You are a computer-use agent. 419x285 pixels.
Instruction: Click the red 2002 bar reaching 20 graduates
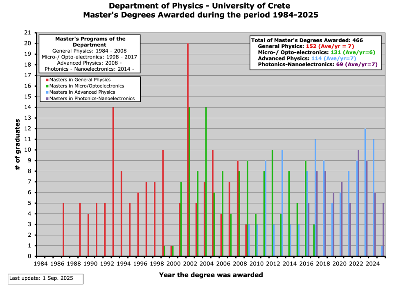pyautogui.click(x=188, y=150)
